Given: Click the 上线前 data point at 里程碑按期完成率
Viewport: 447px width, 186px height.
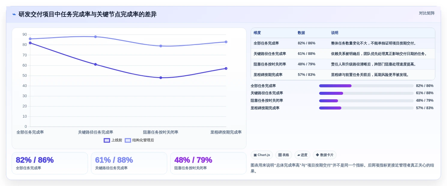Looking at the screenshot, I should click(226, 68).
